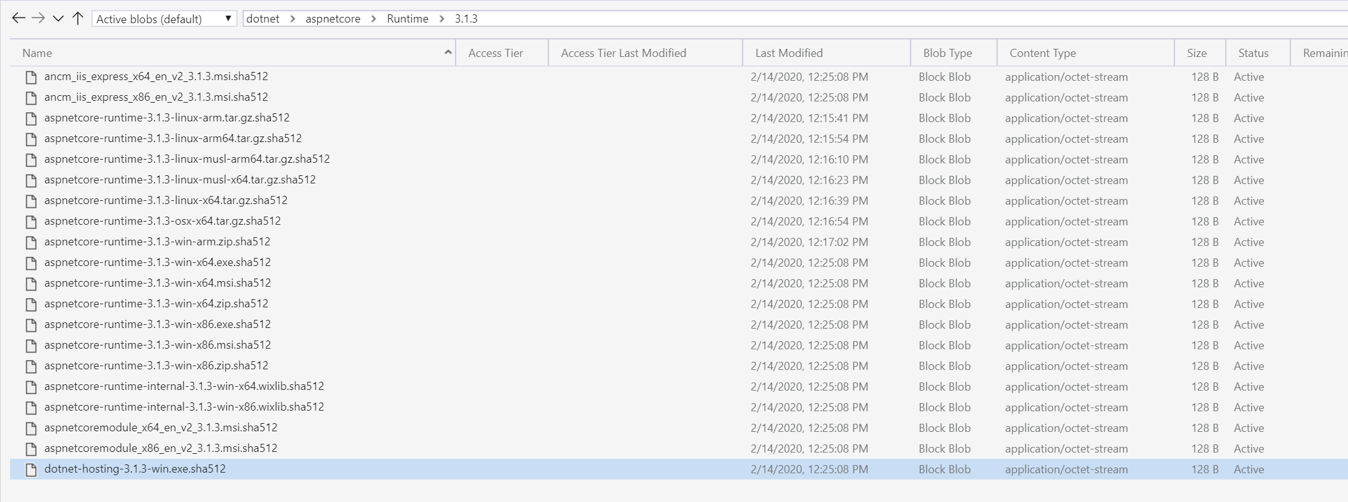Click the back navigation arrow
Image resolution: width=1348 pixels, height=502 pixels.
tap(19, 18)
